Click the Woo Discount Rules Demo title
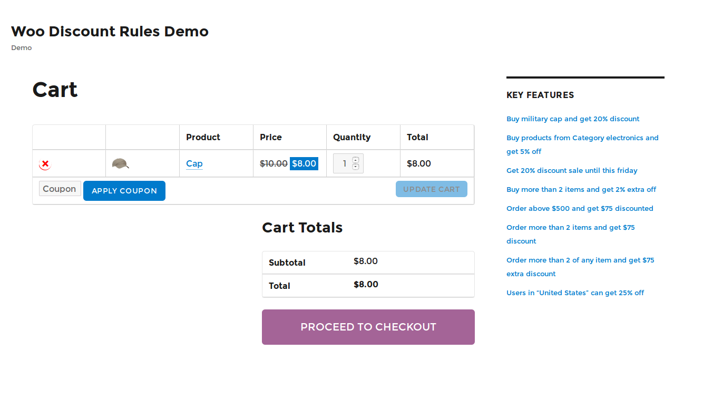Screen dimensions: 703x408 (x=110, y=32)
